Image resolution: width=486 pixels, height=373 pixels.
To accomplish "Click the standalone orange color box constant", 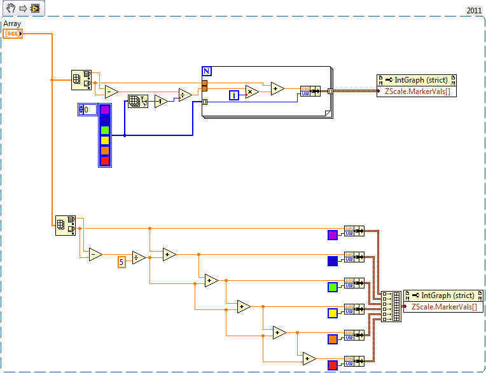I will click(x=333, y=339).
